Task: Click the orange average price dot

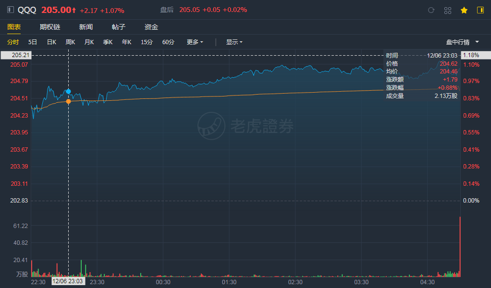Action: (x=68, y=101)
